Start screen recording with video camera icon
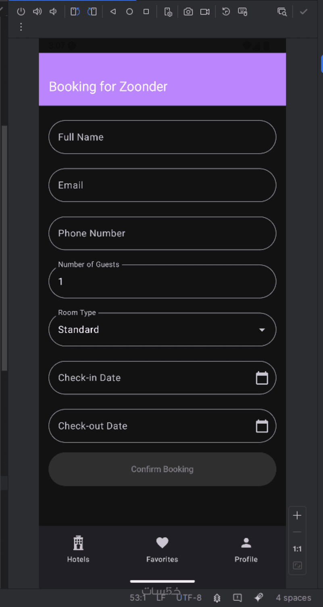 click(x=205, y=12)
